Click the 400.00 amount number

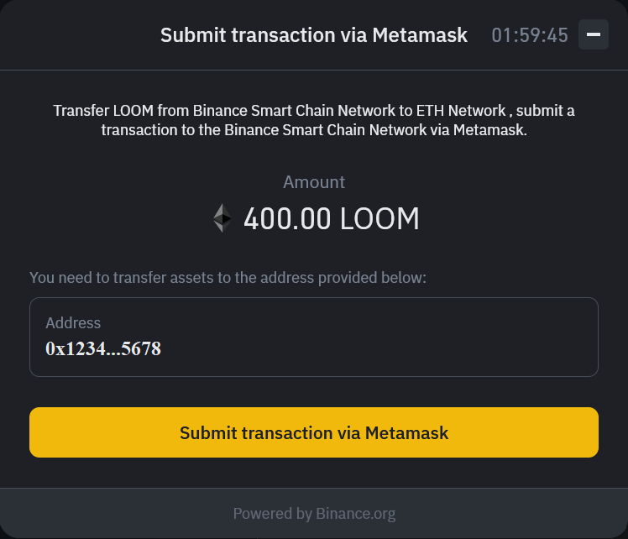pyautogui.click(x=287, y=220)
